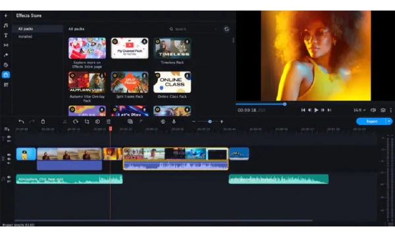Add a new track using the add-track icon

(x=7, y=129)
